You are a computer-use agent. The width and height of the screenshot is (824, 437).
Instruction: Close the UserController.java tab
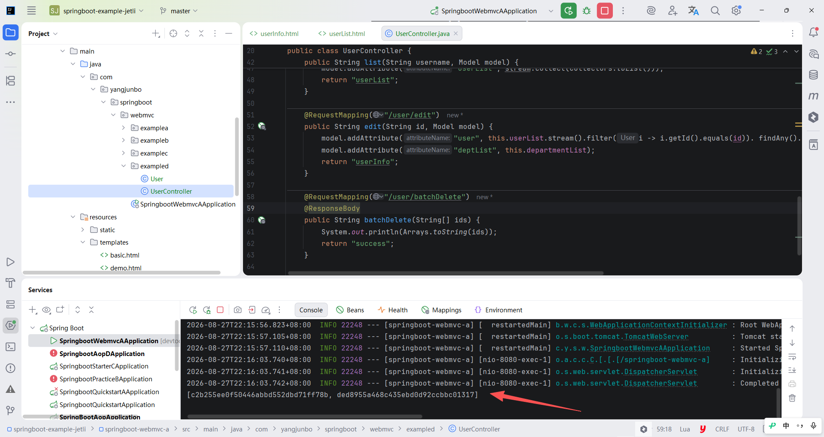point(456,33)
